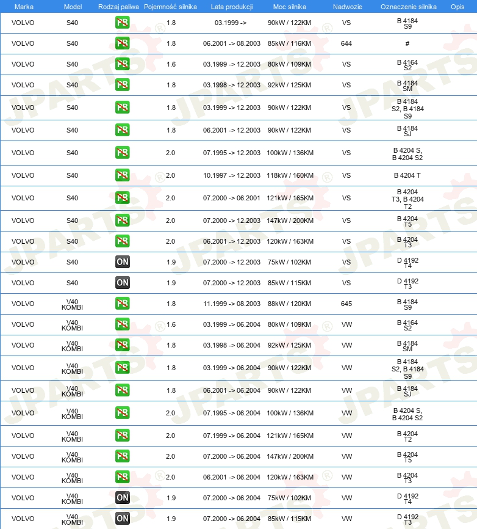Select the body code cell 645

[346, 304]
